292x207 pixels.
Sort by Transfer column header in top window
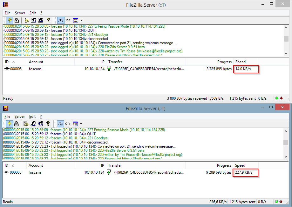pyautogui.click(x=146, y=62)
